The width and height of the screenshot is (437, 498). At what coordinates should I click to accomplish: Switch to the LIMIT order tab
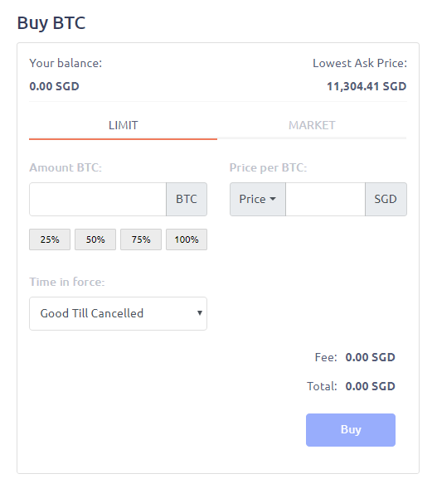click(123, 125)
